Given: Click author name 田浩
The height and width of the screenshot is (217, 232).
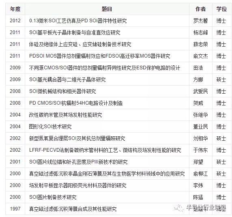Looking at the screenshot, I should pyautogui.click(x=198, y=68).
